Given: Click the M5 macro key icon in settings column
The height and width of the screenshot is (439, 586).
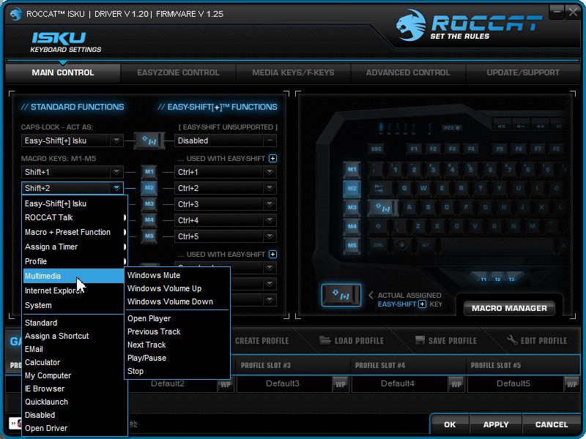Looking at the screenshot, I should click(x=149, y=236).
